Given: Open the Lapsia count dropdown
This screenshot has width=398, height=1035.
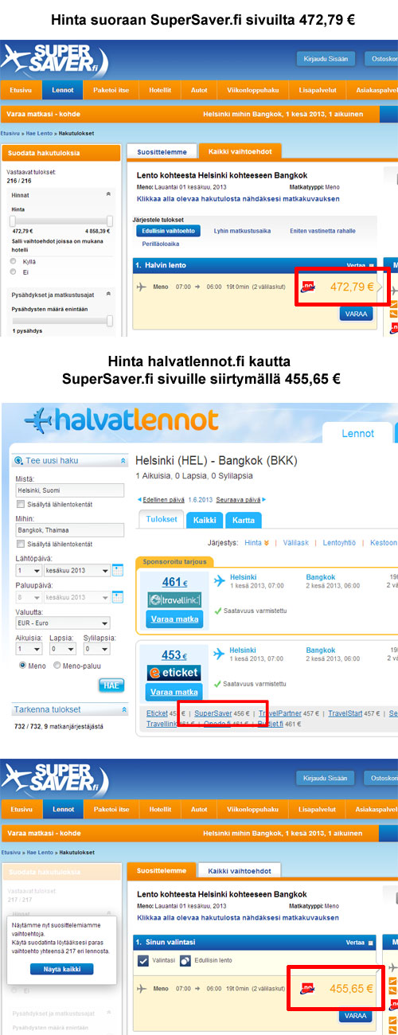Looking at the screenshot, I should [64, 649].
